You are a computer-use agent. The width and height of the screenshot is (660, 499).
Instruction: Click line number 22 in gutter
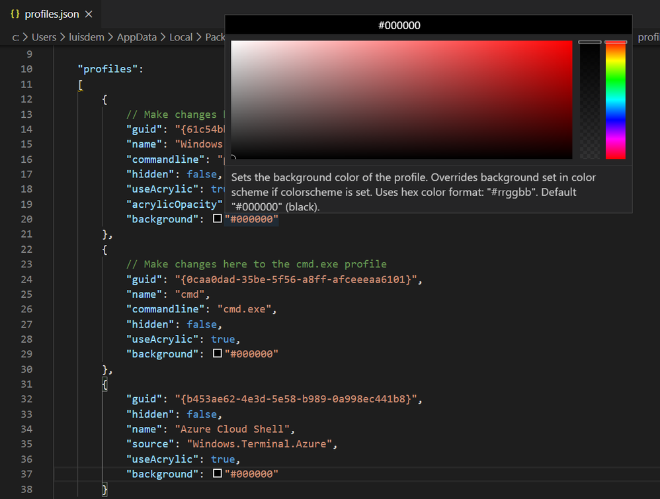click(x=26, y=250)
